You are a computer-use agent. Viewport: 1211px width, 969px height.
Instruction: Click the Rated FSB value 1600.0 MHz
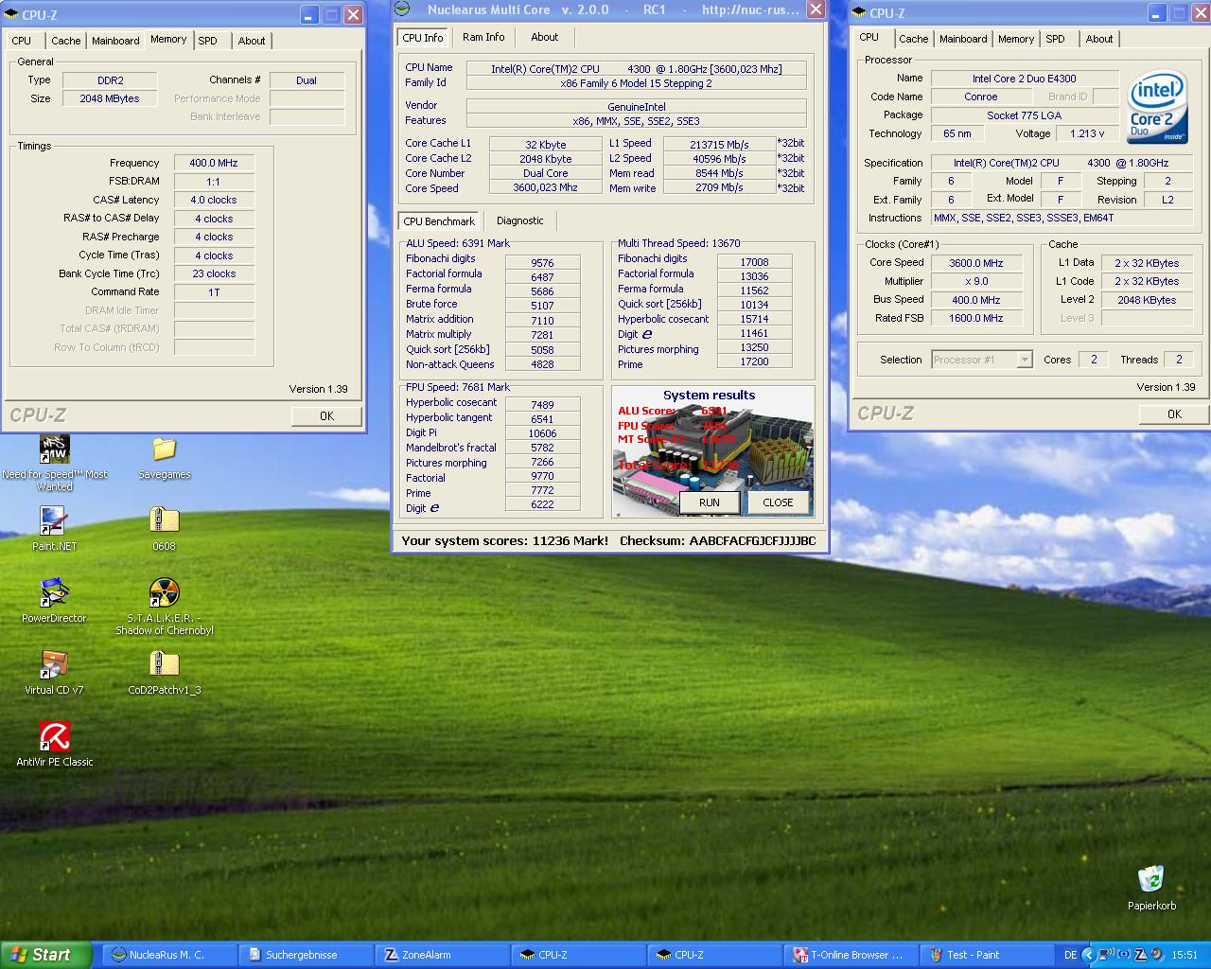coord(975,318)
